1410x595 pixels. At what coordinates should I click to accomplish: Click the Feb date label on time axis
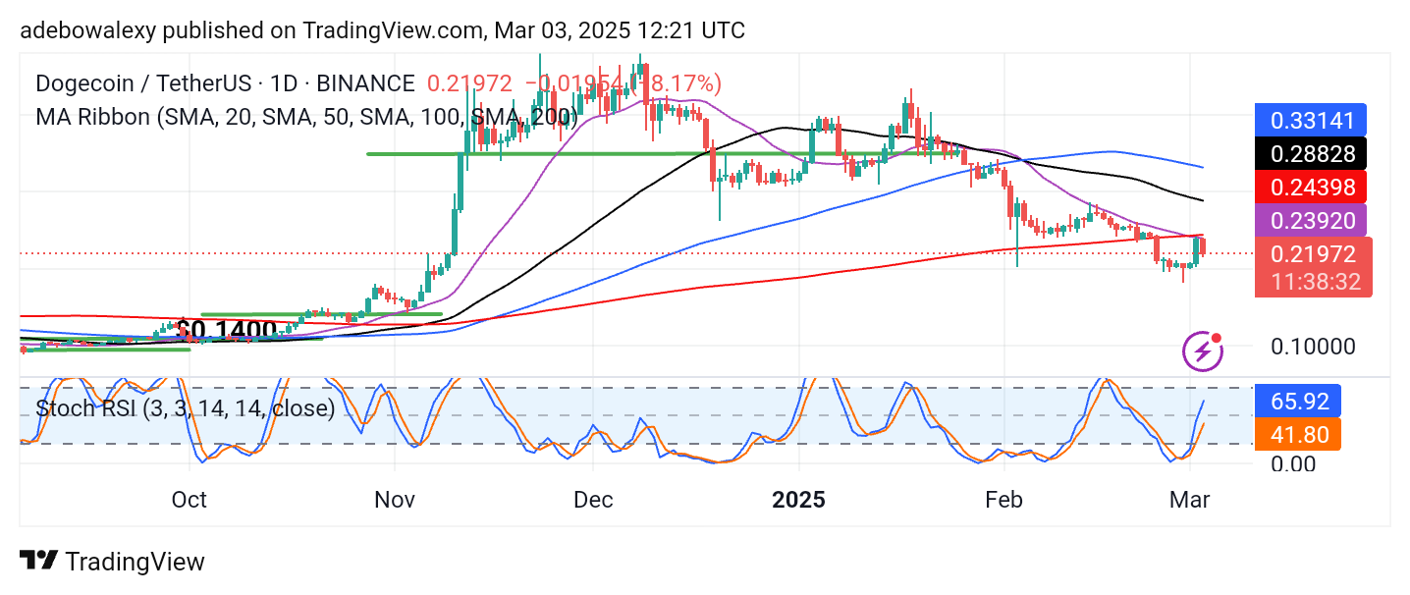click(x=1003, y=500)
